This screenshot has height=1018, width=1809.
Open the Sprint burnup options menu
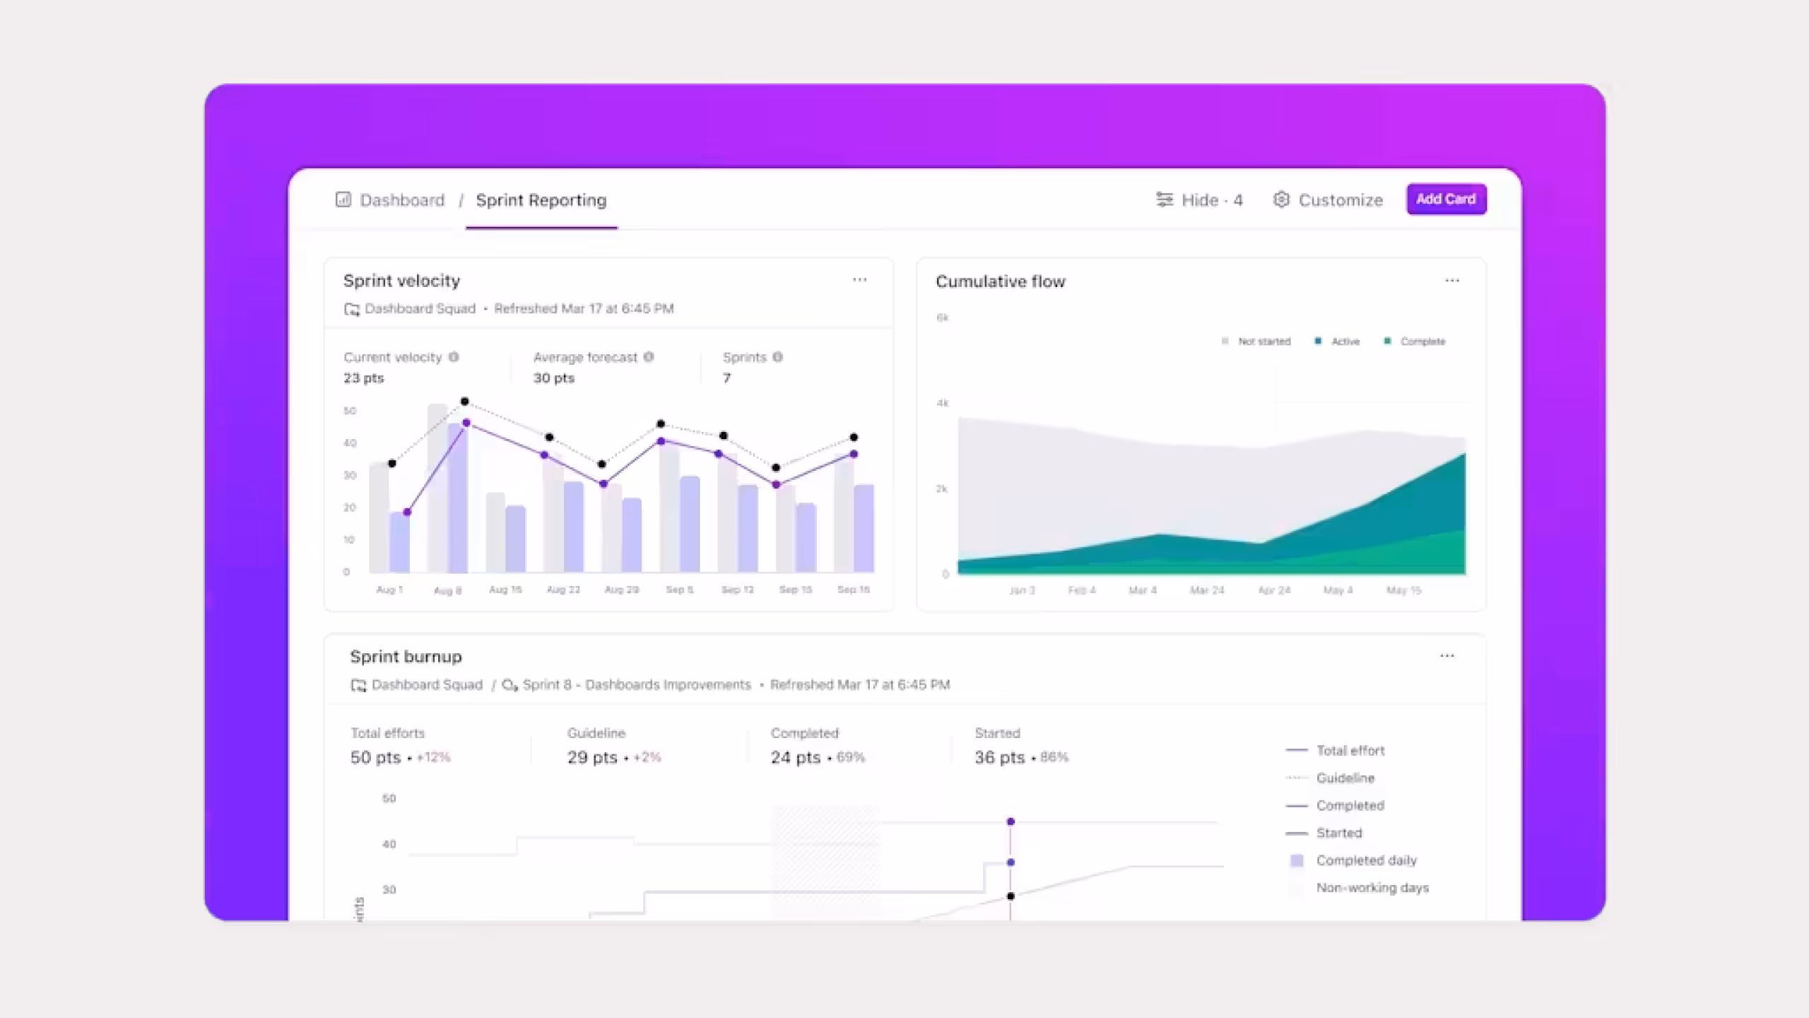1446,656
